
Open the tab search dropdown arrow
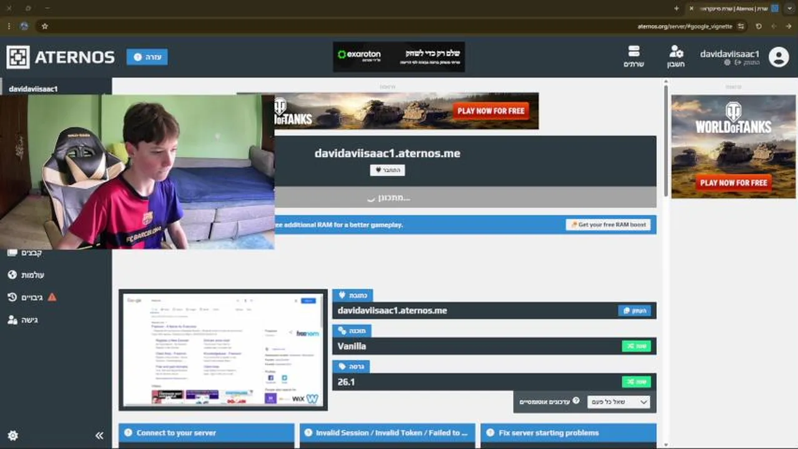790,8
